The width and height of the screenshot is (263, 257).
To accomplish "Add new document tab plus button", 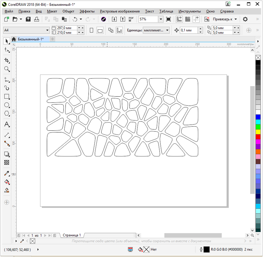I will (52, 39).
